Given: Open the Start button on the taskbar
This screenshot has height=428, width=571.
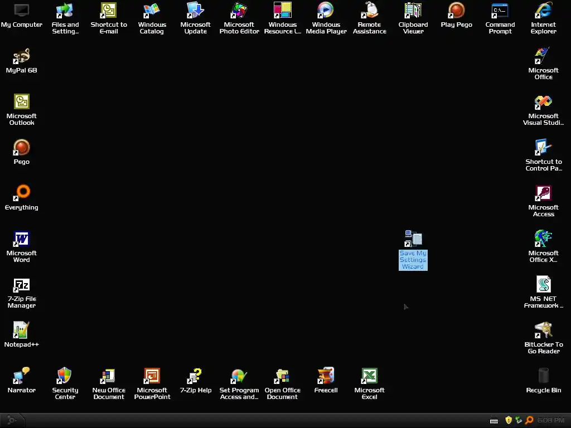Looking at the screenshot, I should pos(12,420).
